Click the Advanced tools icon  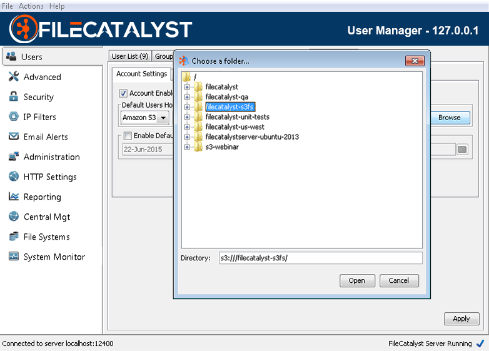tap(13, 77)
